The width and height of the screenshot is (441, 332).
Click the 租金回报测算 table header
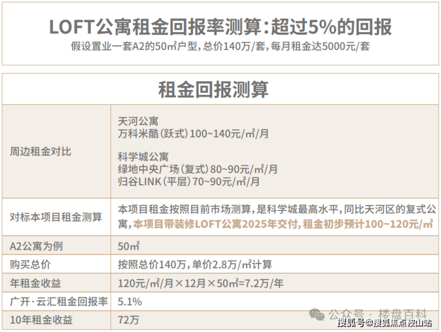(x=213, y=90)
